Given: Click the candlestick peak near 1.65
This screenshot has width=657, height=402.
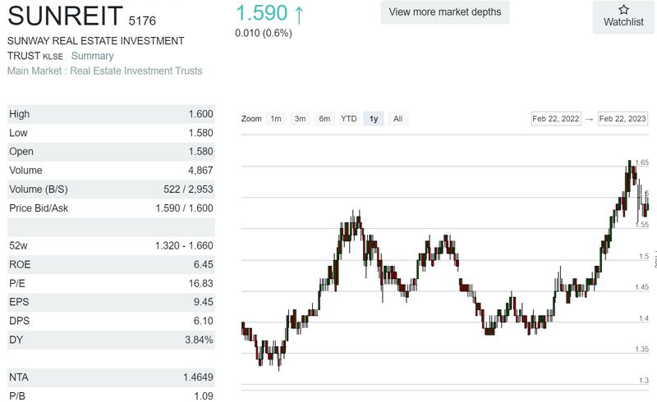Looking at the screenshot, I should tap(629, 164).
